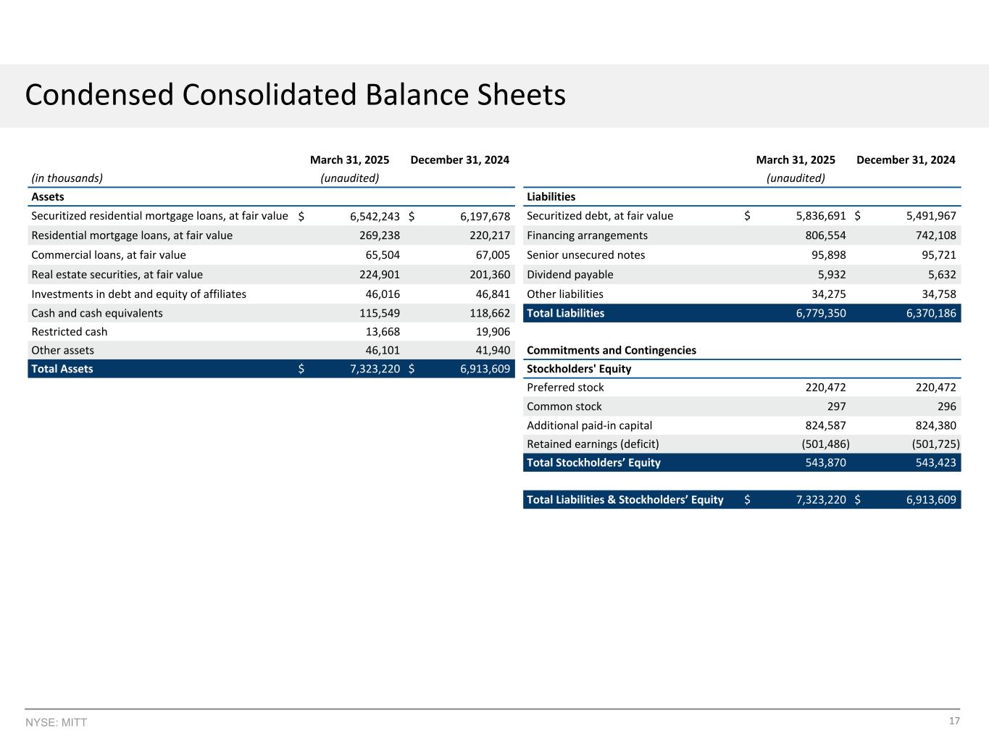This screenshot has height=742, width=989.
Task: Select Total Stockholders' Equity row label
Action: click(x=593, y=462)
